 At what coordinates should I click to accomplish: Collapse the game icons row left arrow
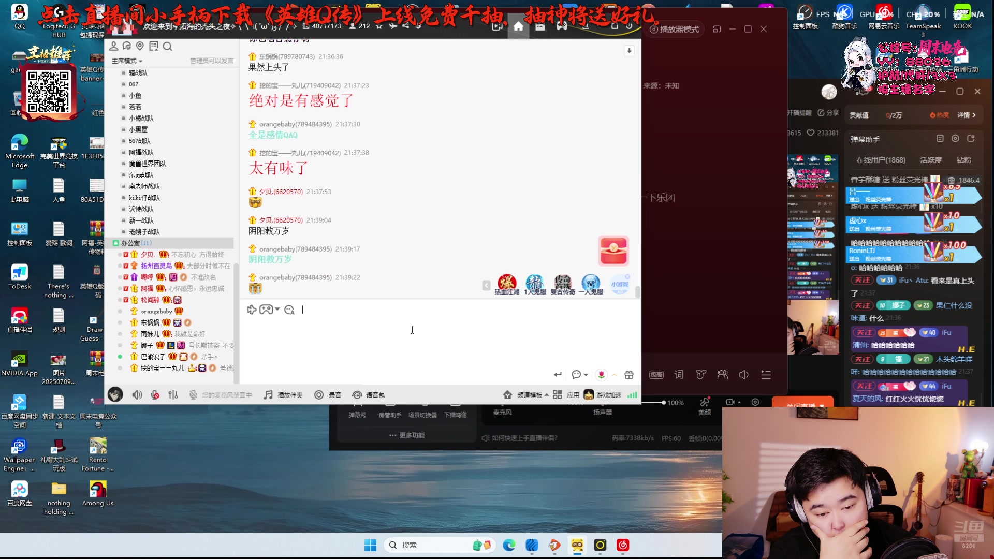(x=486, y=285)
